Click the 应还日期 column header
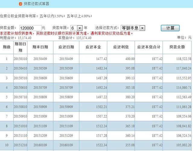The width and height of the screenshot is (193, 151). click(x=66, y=47)
